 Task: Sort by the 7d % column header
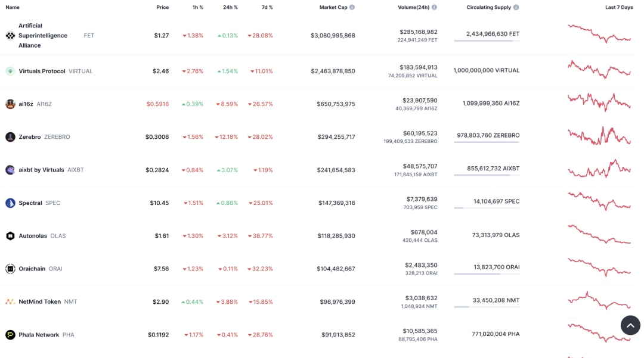(x=267, y=7)
